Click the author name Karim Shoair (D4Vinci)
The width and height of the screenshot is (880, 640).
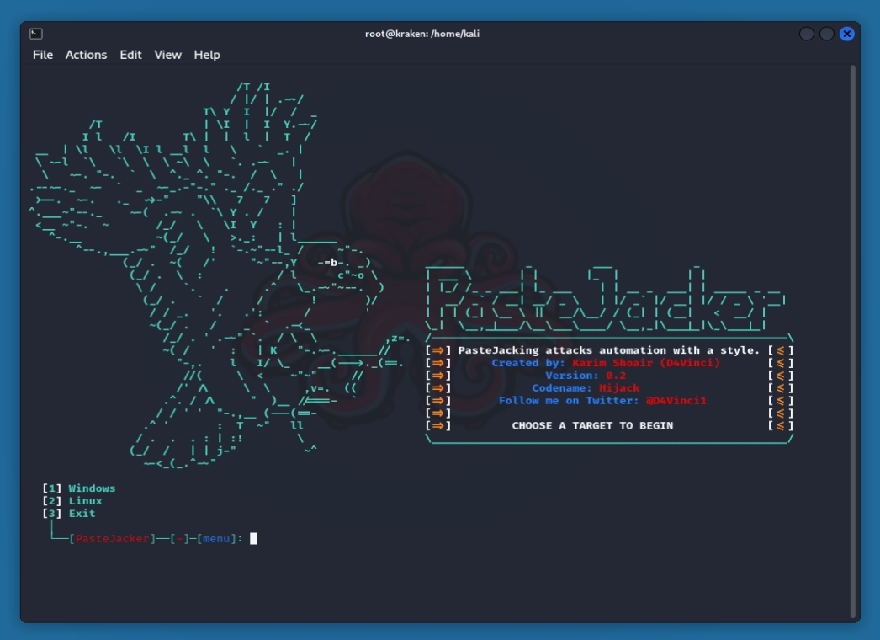(x=646, y=363)
